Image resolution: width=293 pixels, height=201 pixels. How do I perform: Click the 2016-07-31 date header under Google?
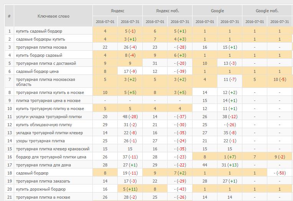[230, 21]
